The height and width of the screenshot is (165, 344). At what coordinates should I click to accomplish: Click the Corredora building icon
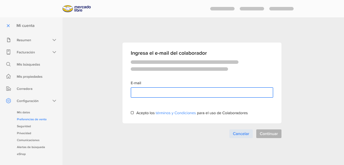point(8,89)
